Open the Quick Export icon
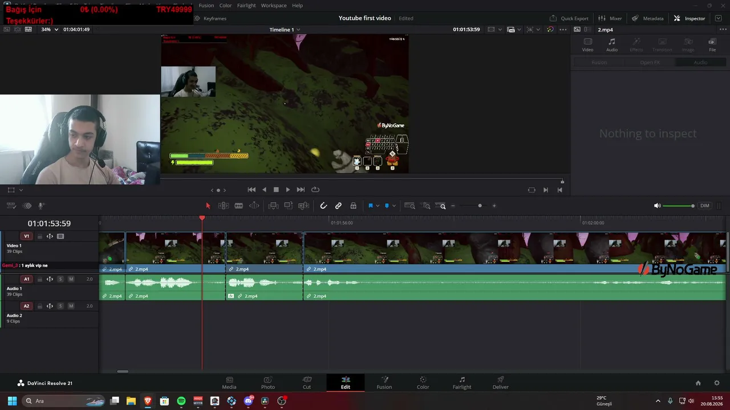The image size is (730, 410). click(x=553, y=18)
